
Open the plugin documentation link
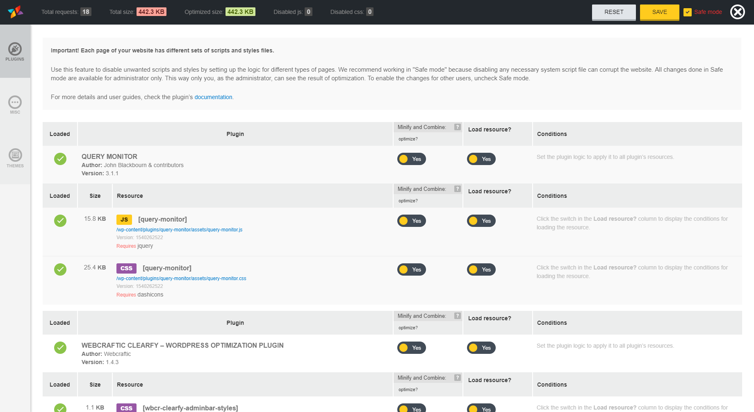[213, 97]
